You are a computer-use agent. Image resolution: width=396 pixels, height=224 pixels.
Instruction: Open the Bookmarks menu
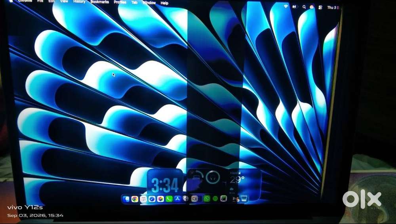99,2
